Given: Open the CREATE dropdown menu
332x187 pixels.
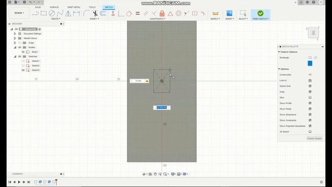Looking at the screenshot, I should (x=56, y=19).
